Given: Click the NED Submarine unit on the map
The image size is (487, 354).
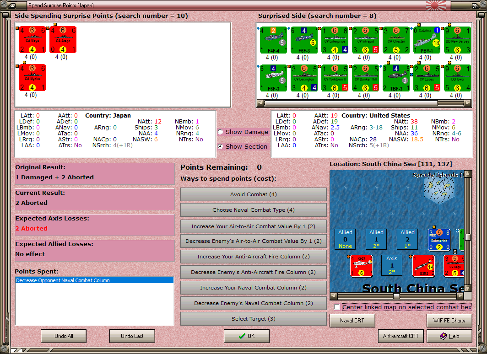Looking at the screenshot, I should pyautogui.click(x=439, y=240).
